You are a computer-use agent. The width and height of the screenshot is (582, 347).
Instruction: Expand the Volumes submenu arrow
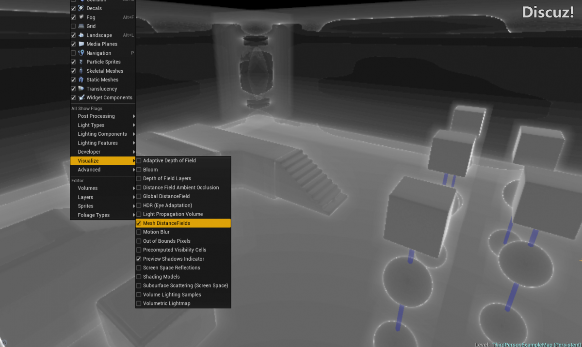coord(134,188)
